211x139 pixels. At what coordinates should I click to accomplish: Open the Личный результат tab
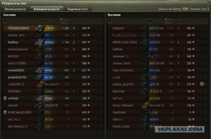click(x=15, y=9)
